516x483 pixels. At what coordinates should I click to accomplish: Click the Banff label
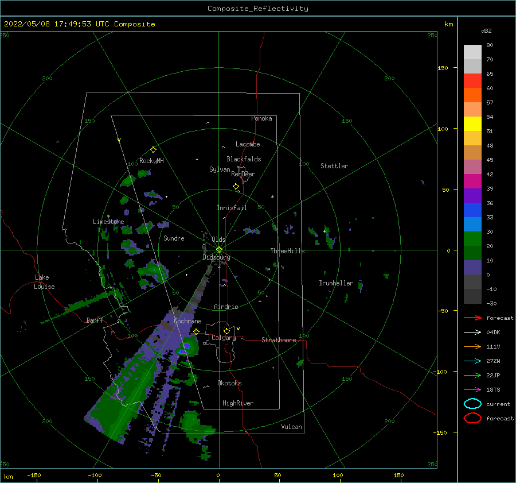click(x=95, y=320)
